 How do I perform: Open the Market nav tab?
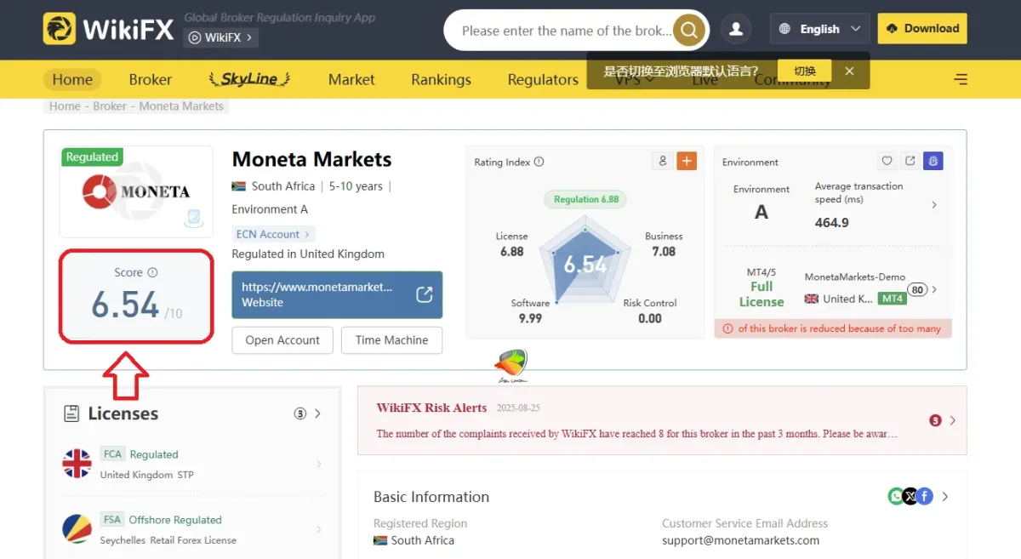pos(351,79)
